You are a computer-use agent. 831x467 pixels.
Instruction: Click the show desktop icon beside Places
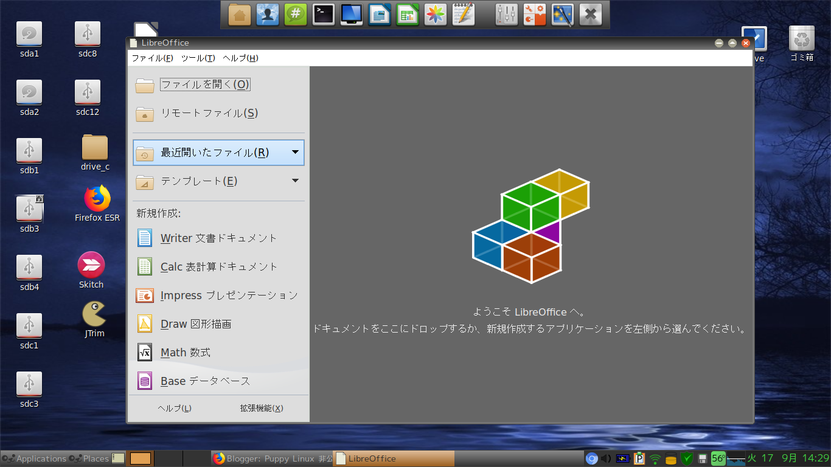pyautogui.click(x=118, y=458)
